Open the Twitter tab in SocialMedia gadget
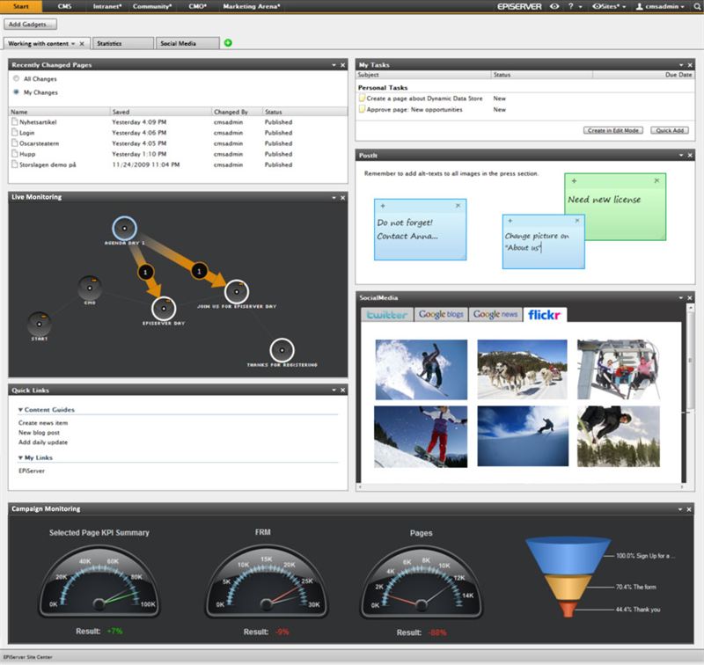The width and height of the screenshot is (704, 665). pyautogui.click(x=387, y=314)
